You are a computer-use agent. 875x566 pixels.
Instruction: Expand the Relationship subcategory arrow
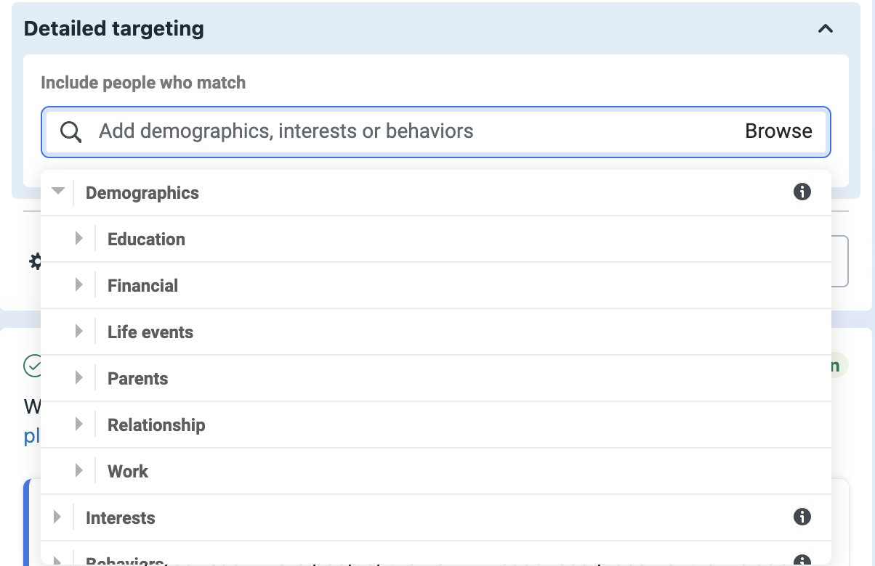pyautogui.click(x=79, y=424)
